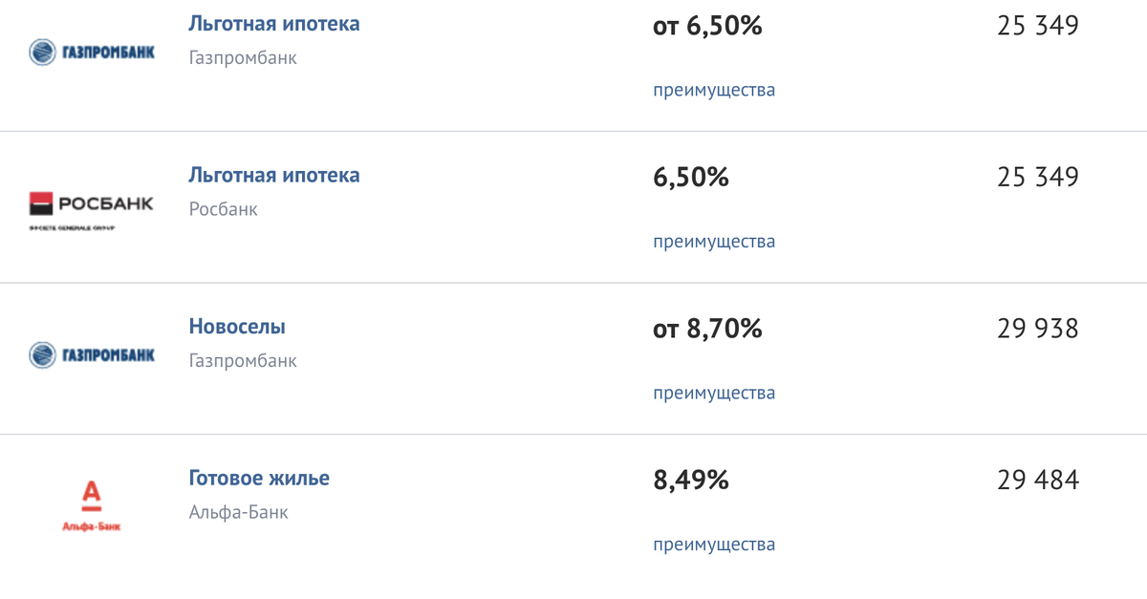
Task: Expand преимущества for the Новоселы offer
Action: coord(715,392)
